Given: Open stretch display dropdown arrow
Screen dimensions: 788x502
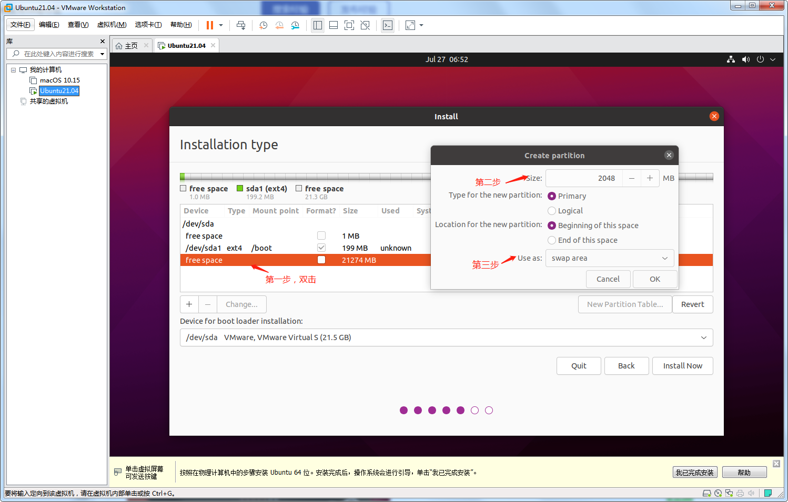Looking at the screenshot, I should point(421,25).
